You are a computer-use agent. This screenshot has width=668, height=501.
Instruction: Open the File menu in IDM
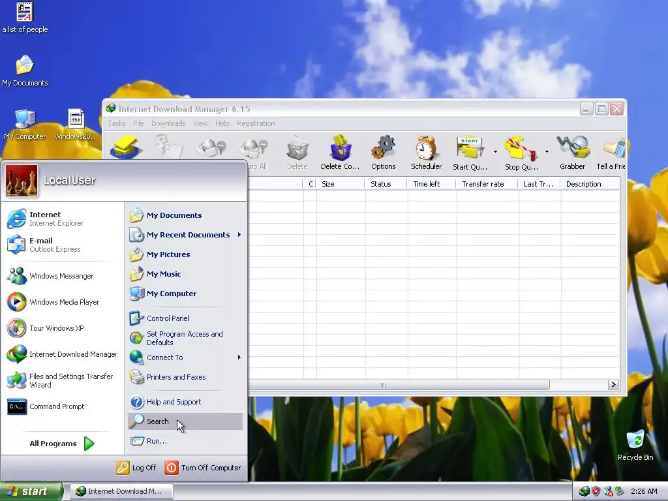(138, 123)
